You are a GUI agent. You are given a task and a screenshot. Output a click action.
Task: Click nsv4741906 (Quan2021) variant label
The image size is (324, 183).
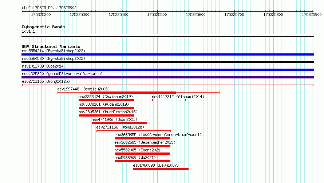[x=114, y=119]
